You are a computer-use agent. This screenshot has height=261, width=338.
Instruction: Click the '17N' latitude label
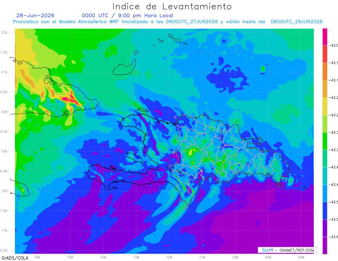(5, 231)
